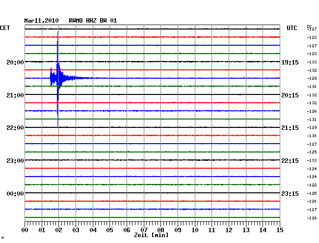The height and width of the screenshot is (243, 319).
Task: Select minute axis tick label "12"
Action: tap(229, 230)
